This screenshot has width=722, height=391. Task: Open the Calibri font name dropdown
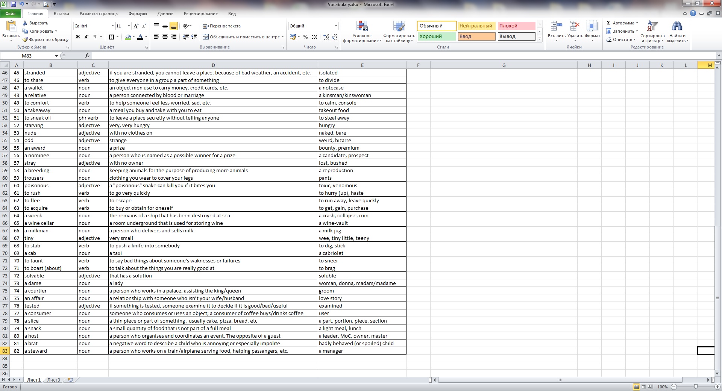click(x=112, y=26)
